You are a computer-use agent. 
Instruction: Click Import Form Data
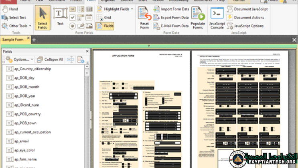171,9
